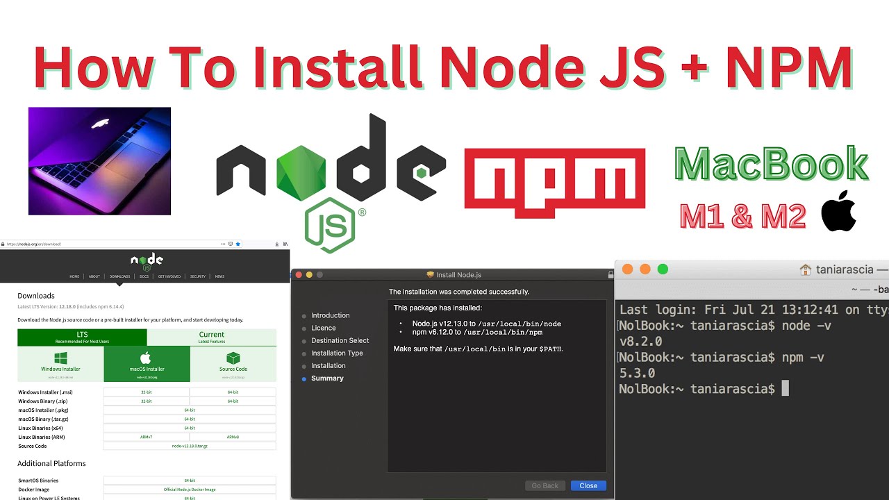
Task: Click the green zoom button of Terminal window
Action: [663, 269]
